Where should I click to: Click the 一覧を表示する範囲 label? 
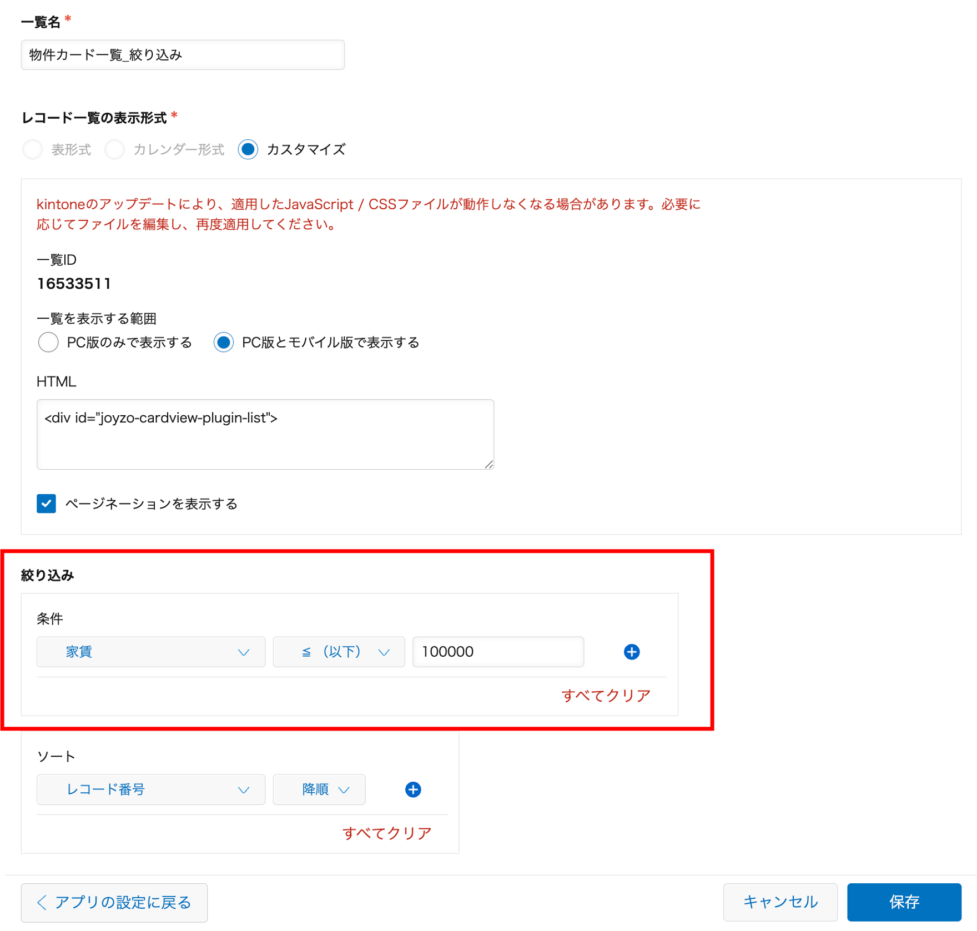tap(97, 319)
